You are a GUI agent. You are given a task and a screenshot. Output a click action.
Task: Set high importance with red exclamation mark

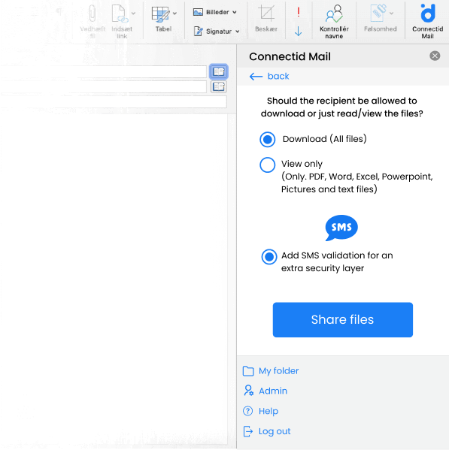299,12
